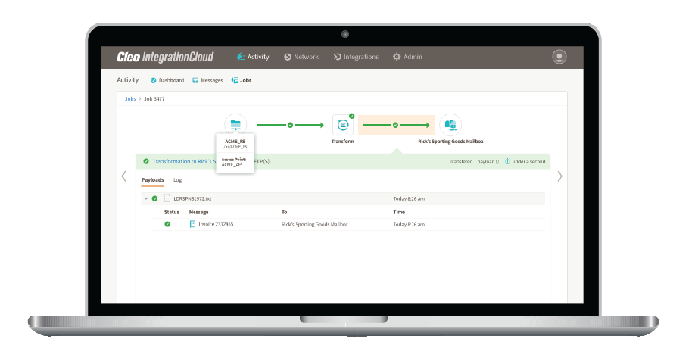Image resolution: width=695 pixels, height=364 pixels.
Task: Click the green status icon on the LDRSPNS1972.txt row
Action: point(154,198)
